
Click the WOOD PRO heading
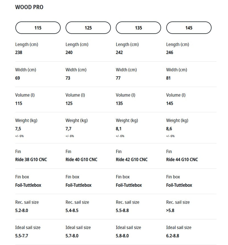click(29, 7)
